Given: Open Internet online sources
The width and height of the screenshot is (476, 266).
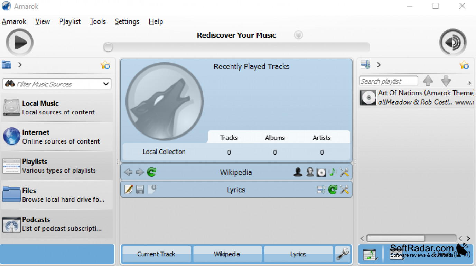Looking at the screenshot, I should click(x=57, y=137).
